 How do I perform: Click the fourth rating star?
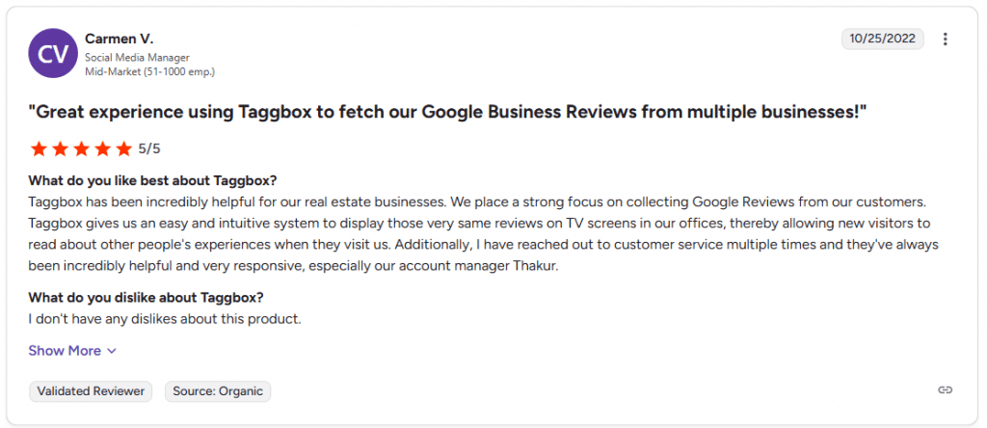102,148
